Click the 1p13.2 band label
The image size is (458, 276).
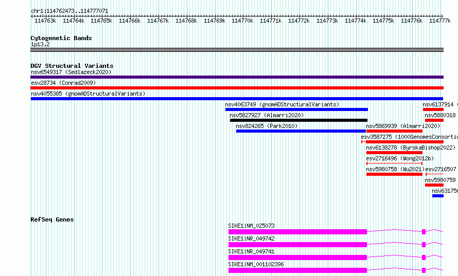pos(40,45)
